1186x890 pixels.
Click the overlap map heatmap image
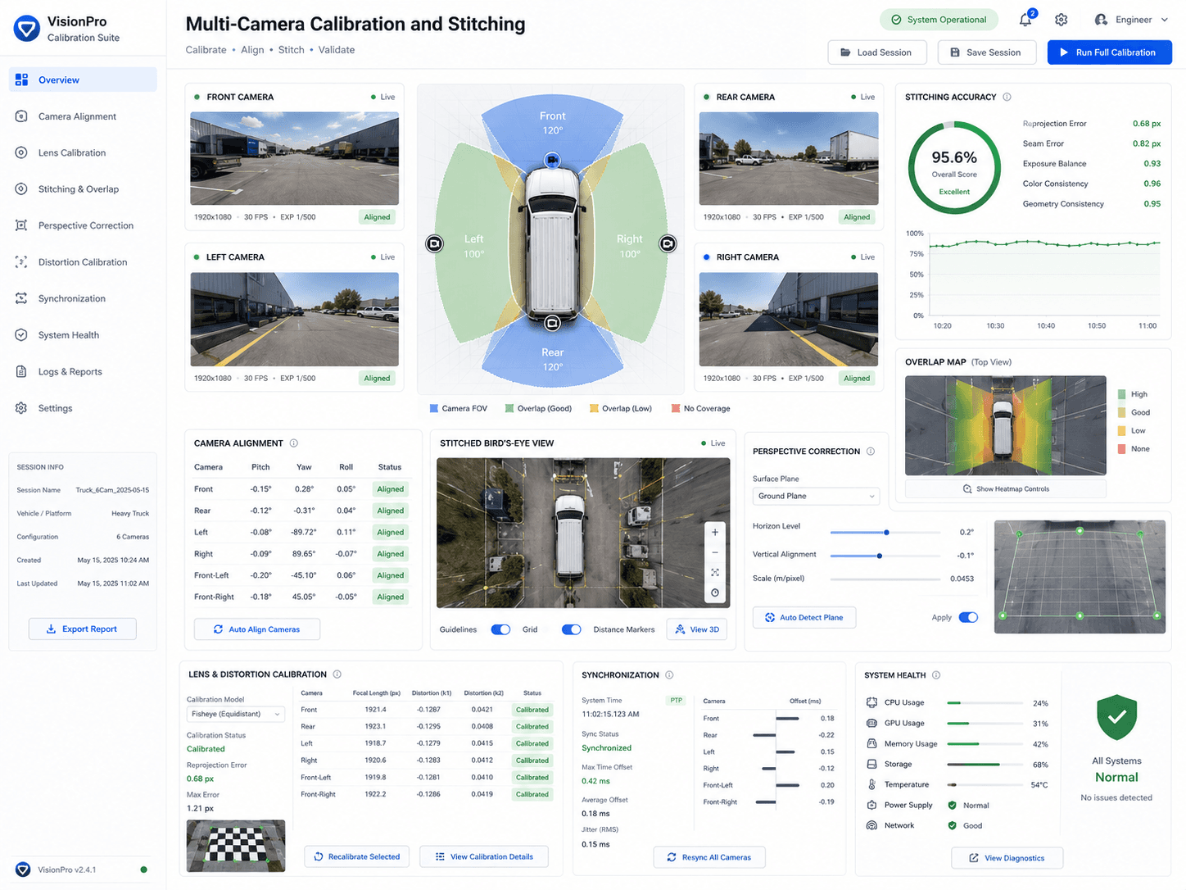click(1006, 425)
